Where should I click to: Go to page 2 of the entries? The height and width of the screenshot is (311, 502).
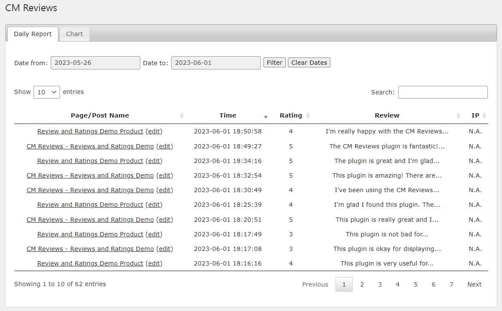[x=362, y=284]
